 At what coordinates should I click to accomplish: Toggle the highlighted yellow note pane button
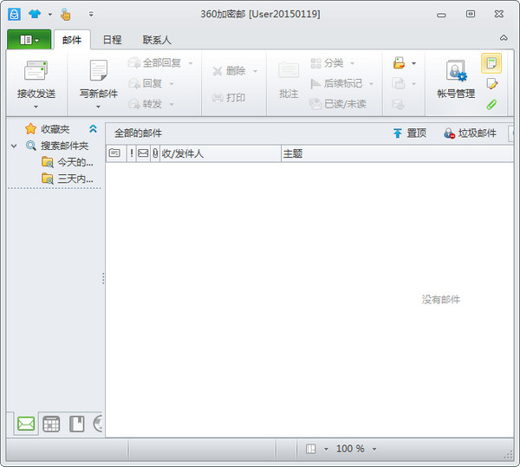point(491,63)
